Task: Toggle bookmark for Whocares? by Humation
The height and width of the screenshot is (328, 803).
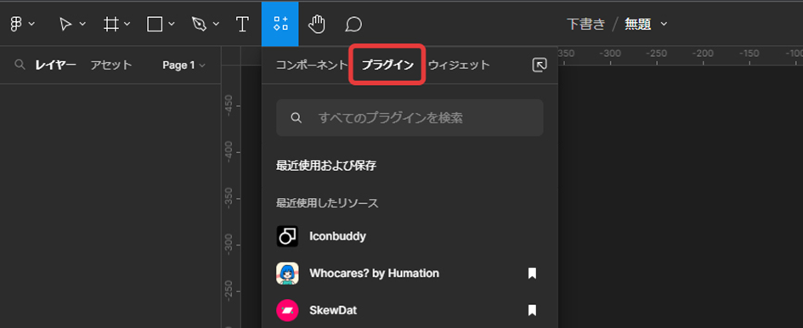Action: pyautogui.click(x=532, y=273)
